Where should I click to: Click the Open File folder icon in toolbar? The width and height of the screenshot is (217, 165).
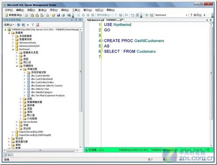click(53, 15)
